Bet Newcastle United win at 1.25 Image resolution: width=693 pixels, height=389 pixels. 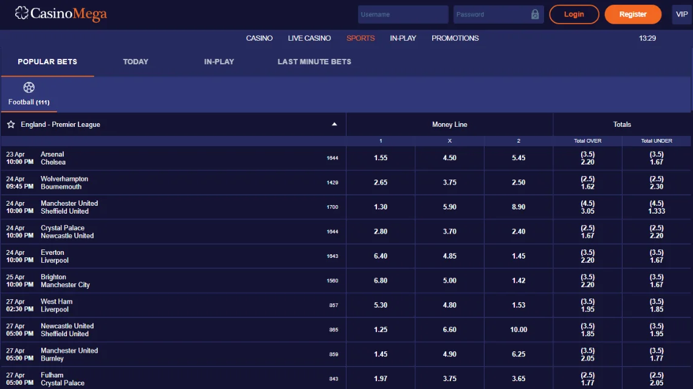pyautogui.click(x=381, y=330)
